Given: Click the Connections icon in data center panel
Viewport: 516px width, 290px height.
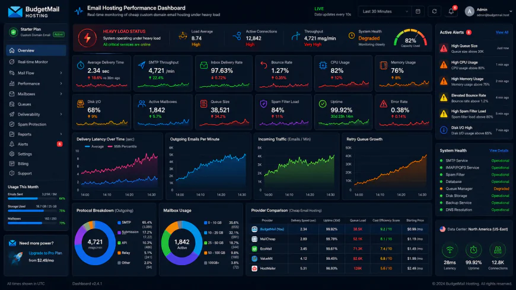Looking at the screenshot, I should [x=498, y=250].
